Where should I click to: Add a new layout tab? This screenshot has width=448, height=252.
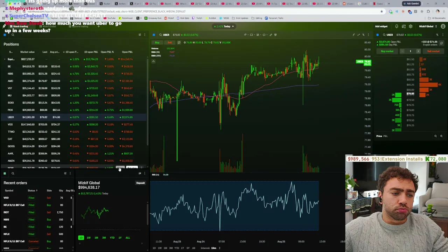[99, 26]
